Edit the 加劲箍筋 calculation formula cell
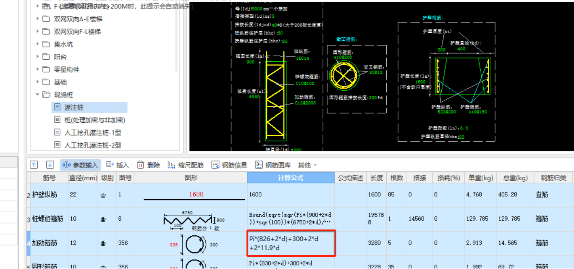Viewport: 574px width, 269px height. [291, 243]
